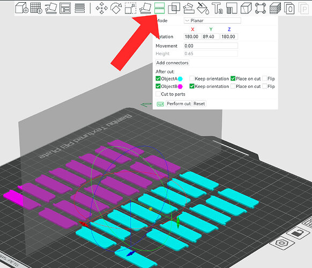The width and height of the screenshot is (312, 268).
Task: Click the yellow center grabber of cut gizmo
Action: tap(151, 209)
